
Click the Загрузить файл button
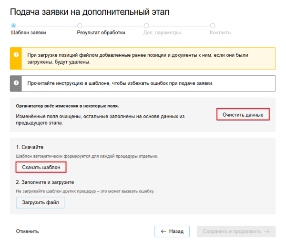[x=41, y=203]
